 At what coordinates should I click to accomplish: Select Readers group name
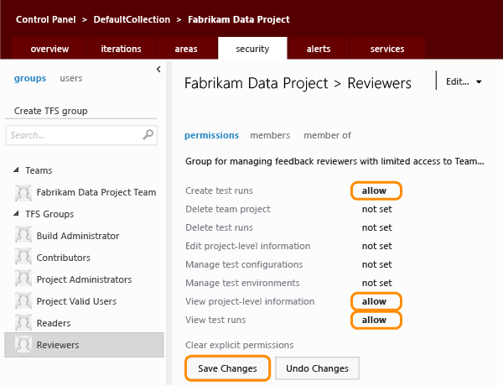[x=54, y=323]
